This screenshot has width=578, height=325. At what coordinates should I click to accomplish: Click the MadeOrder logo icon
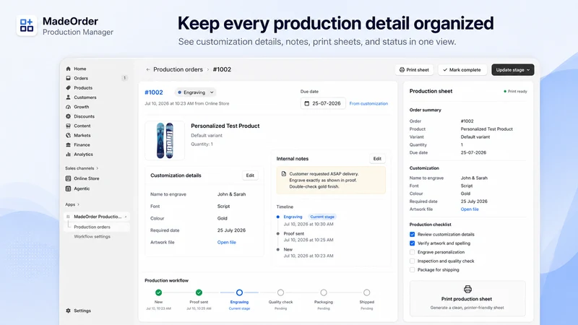point(27,25)
